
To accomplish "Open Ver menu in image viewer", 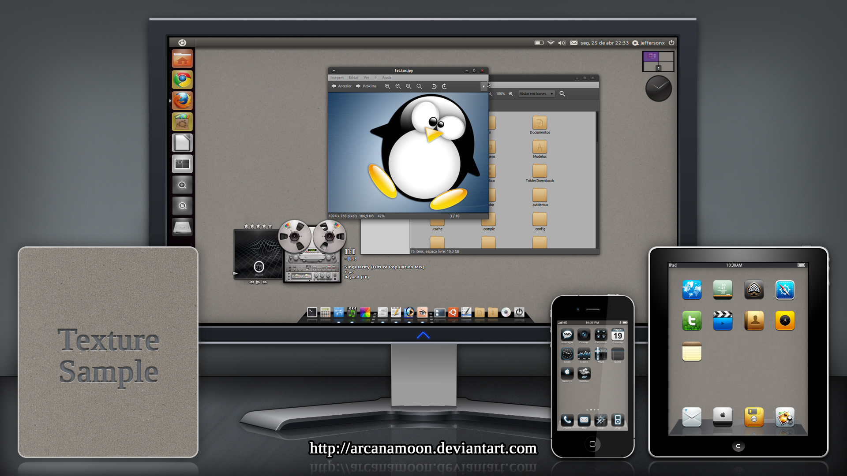I will click(367, 78).
